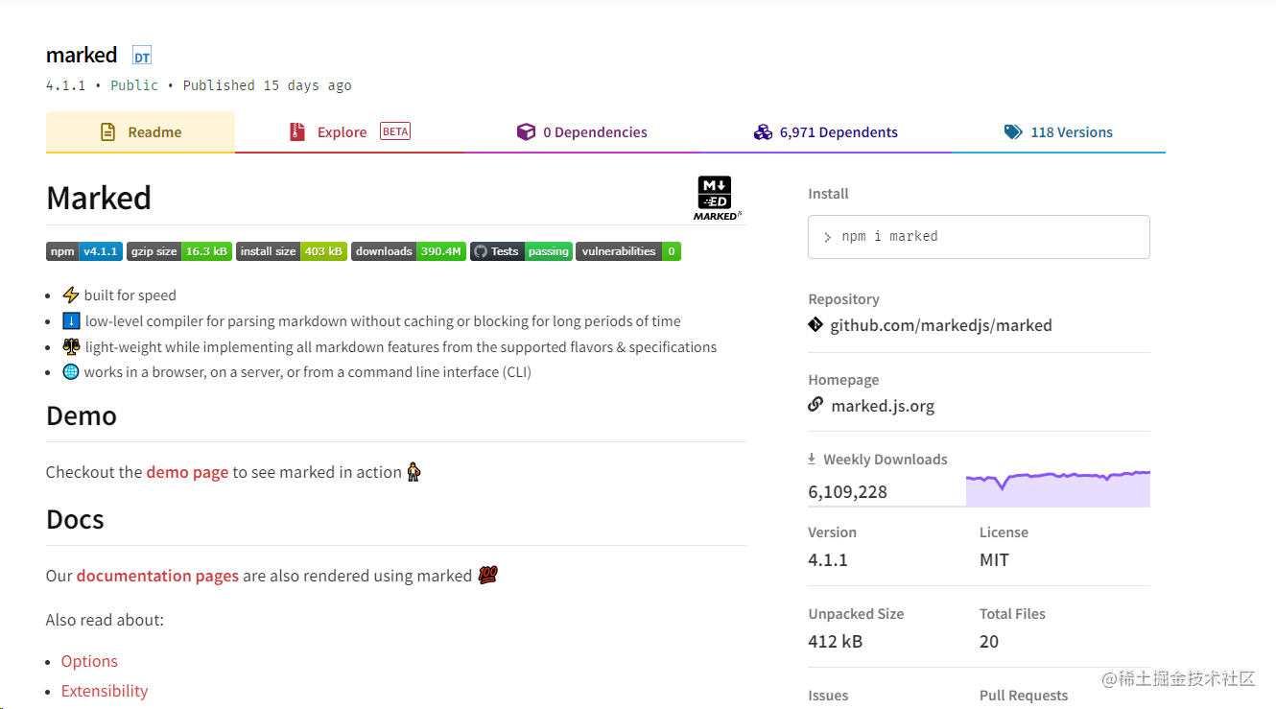Open the Readme tab

(x=140, y=132)
